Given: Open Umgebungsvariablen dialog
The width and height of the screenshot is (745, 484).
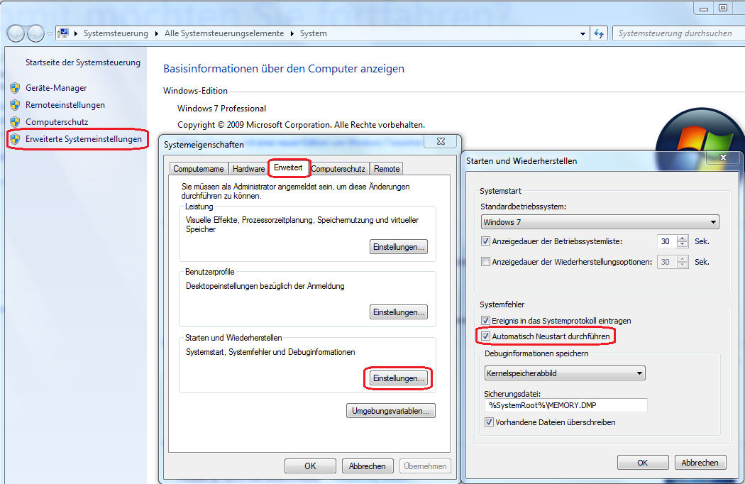Looking at the screenshot, I should tap(390, 411).
